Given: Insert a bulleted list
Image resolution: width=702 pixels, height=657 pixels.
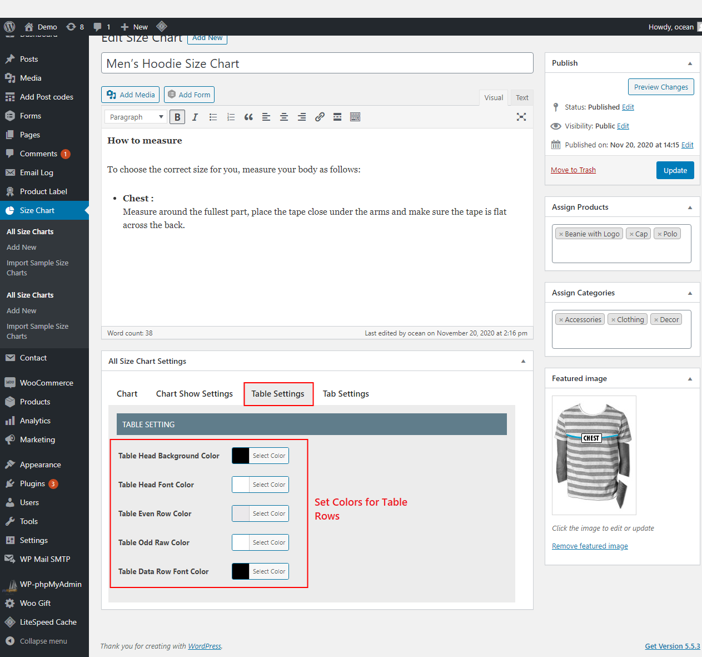Looking at the screenshot, I should click(x=213, y=117).
